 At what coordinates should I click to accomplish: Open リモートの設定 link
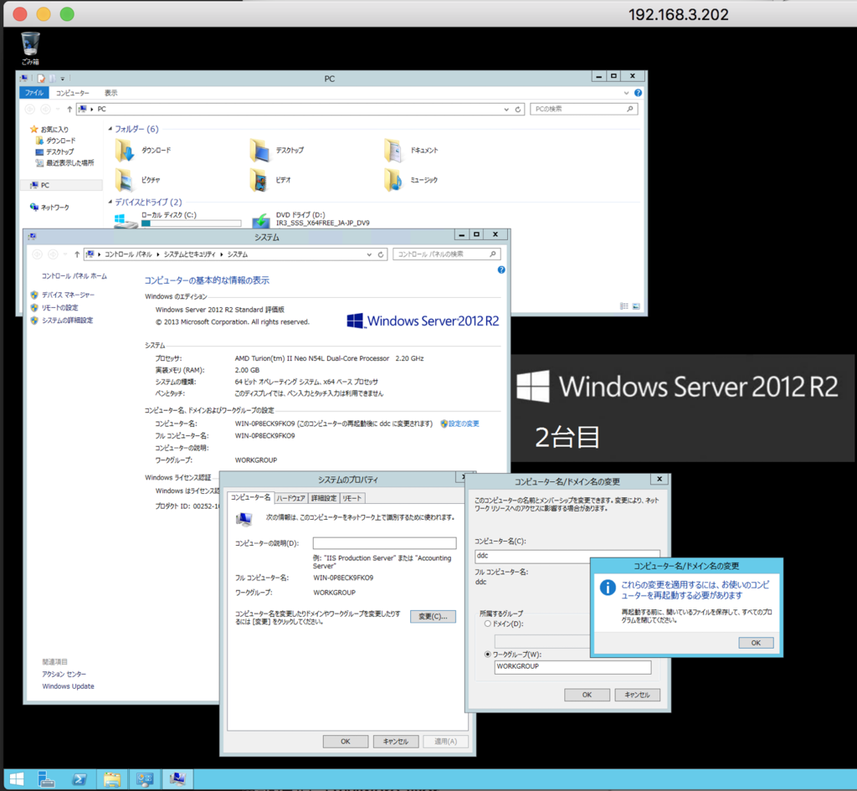[59, 308]
